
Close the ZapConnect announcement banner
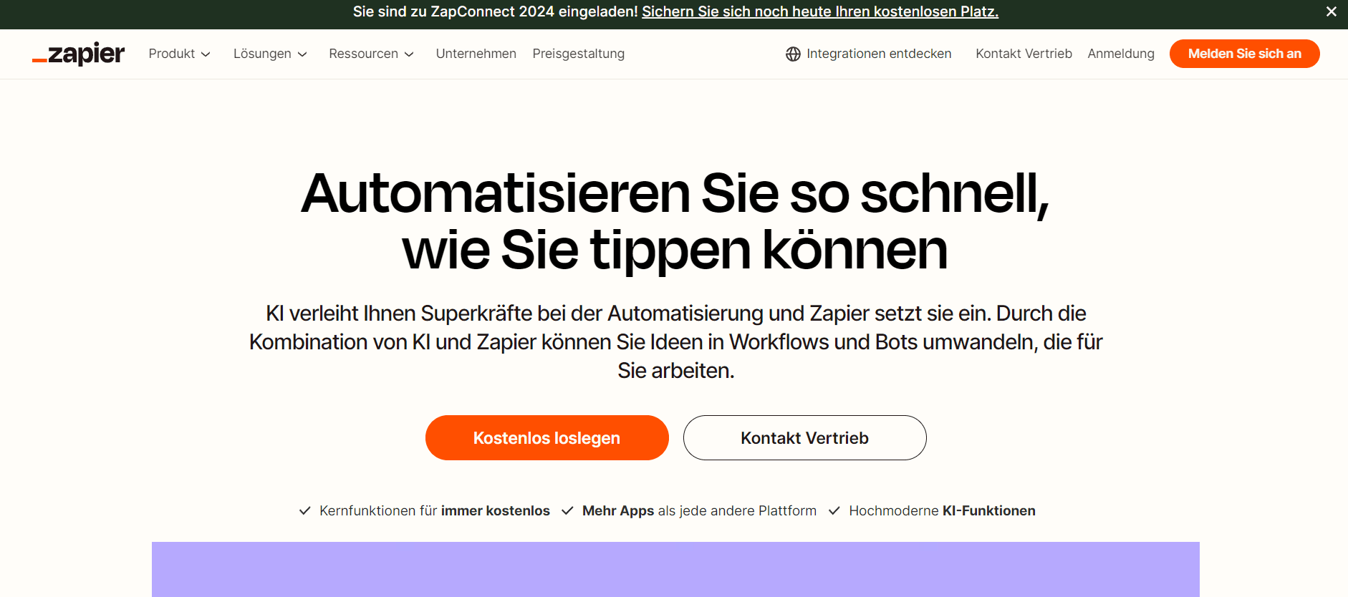point(1332,11)
